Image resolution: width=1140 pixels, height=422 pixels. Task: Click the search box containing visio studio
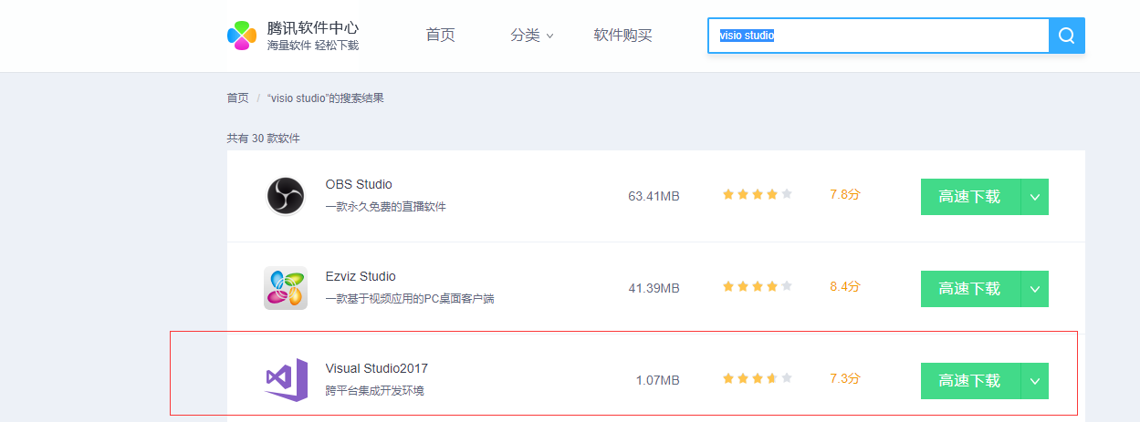point(876,36)
